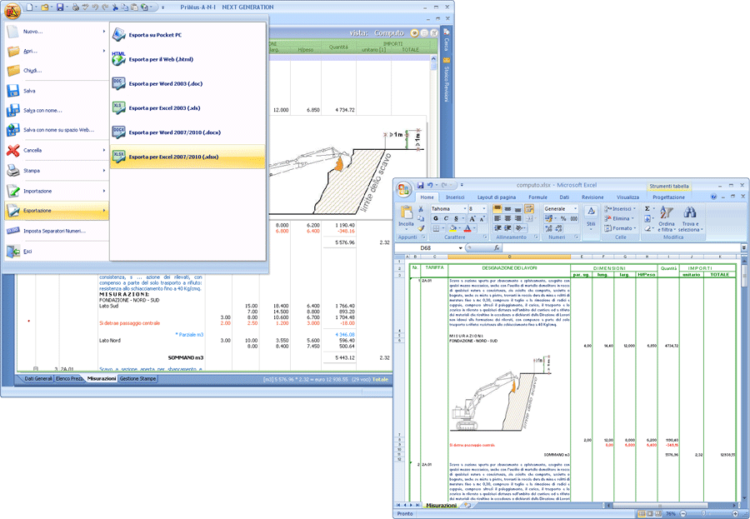Click the save icon in PriMus quick toolbar
Screen dimensions: 750x519
point(60,7)
